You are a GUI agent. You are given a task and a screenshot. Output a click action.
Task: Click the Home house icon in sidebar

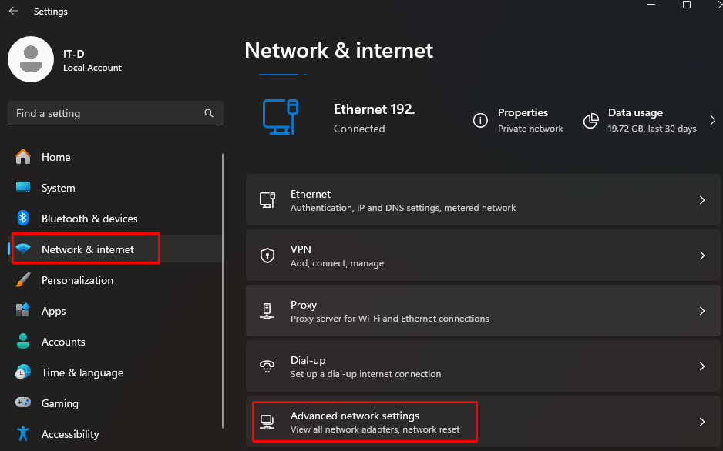coord(23,157)
